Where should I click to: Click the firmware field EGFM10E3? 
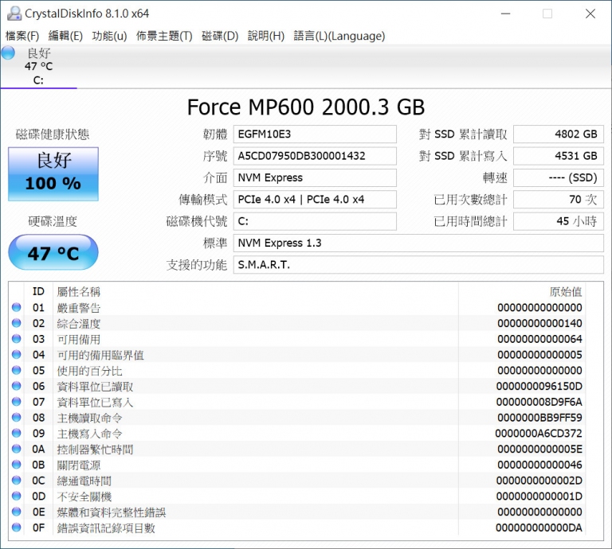point(315,134)
